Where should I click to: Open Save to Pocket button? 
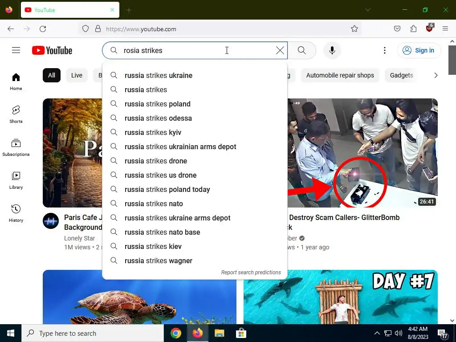[x=397, y=29]
